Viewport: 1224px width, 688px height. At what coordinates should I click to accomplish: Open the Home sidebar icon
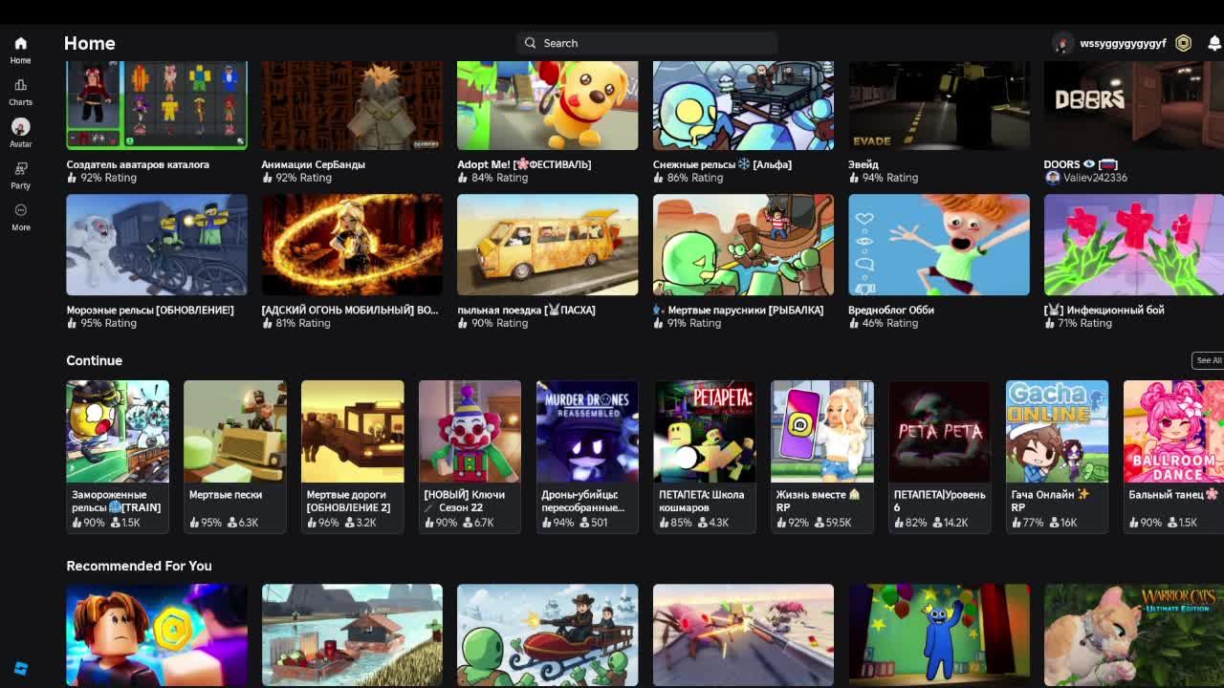(x=20, y=50)
